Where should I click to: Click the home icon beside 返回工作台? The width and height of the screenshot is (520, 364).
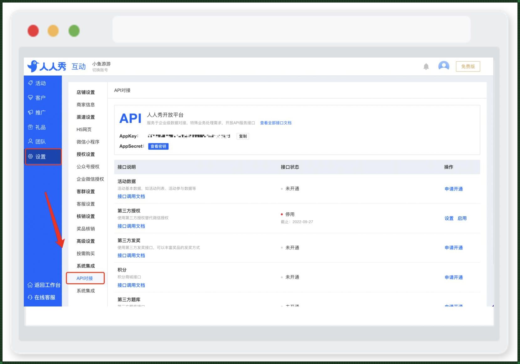30,285
